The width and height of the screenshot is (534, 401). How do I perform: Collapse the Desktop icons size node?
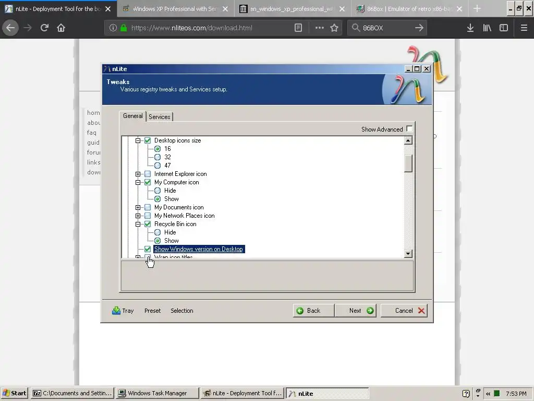(x=138, y=140)
